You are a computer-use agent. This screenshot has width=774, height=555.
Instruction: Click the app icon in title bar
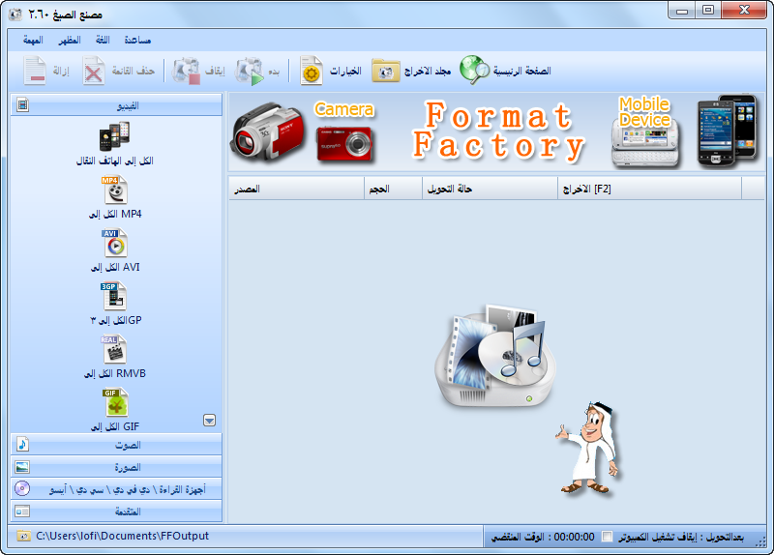(x=15, y=15)
